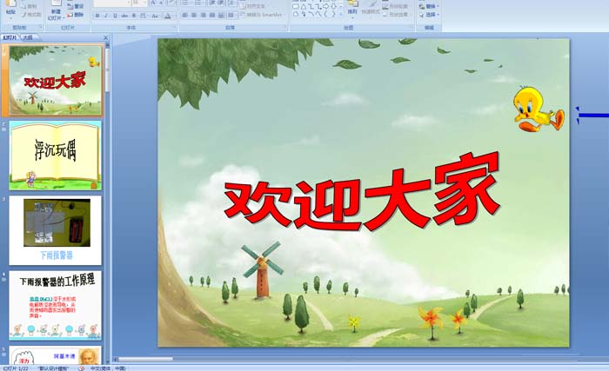Viewport: 609px width, 371px height.
Task: Click the Format Painter (格式刷) tool
Action: click(x=31, y=15)
